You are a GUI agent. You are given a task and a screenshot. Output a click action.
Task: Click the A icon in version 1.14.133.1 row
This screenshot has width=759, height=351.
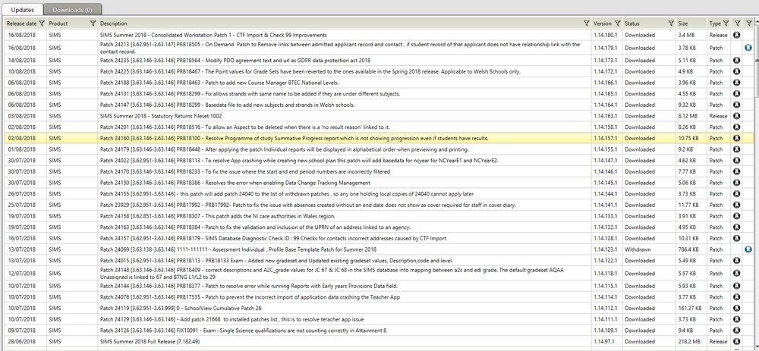point(737,216)
